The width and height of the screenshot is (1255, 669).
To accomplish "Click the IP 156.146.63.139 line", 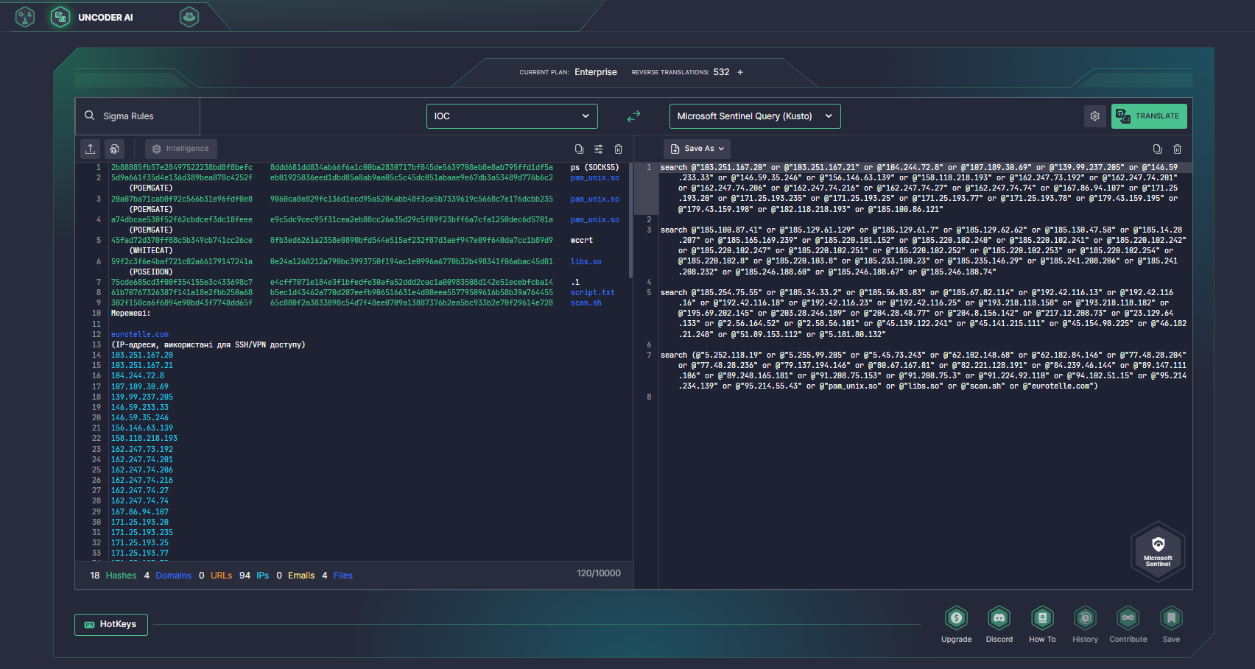I will (x=142, y=428).
